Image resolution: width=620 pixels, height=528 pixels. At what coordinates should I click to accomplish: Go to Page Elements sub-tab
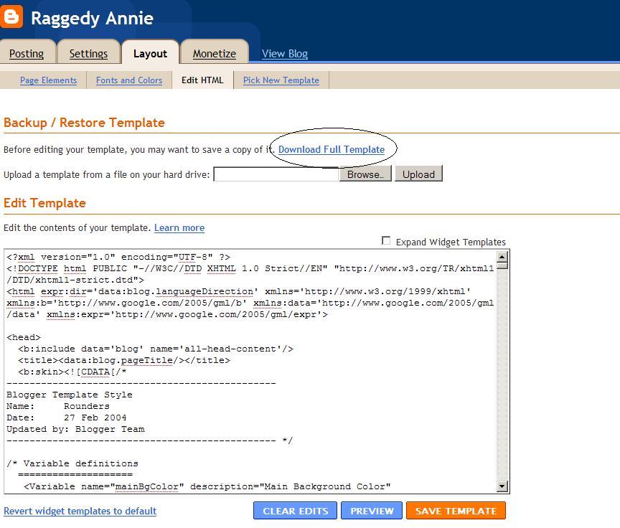click(49, 80)
